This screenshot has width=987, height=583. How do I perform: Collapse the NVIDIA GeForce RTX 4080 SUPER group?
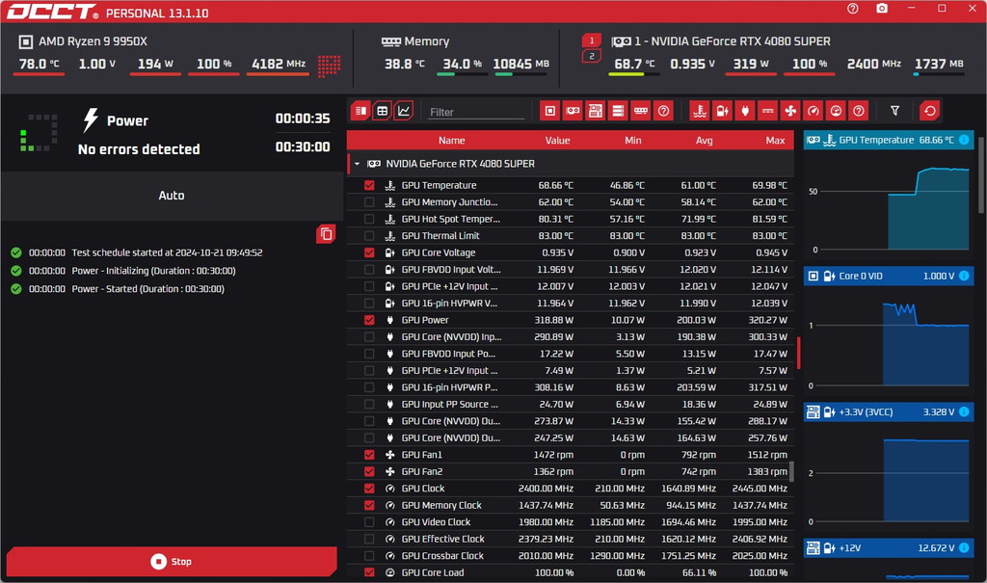click(357, 164)
